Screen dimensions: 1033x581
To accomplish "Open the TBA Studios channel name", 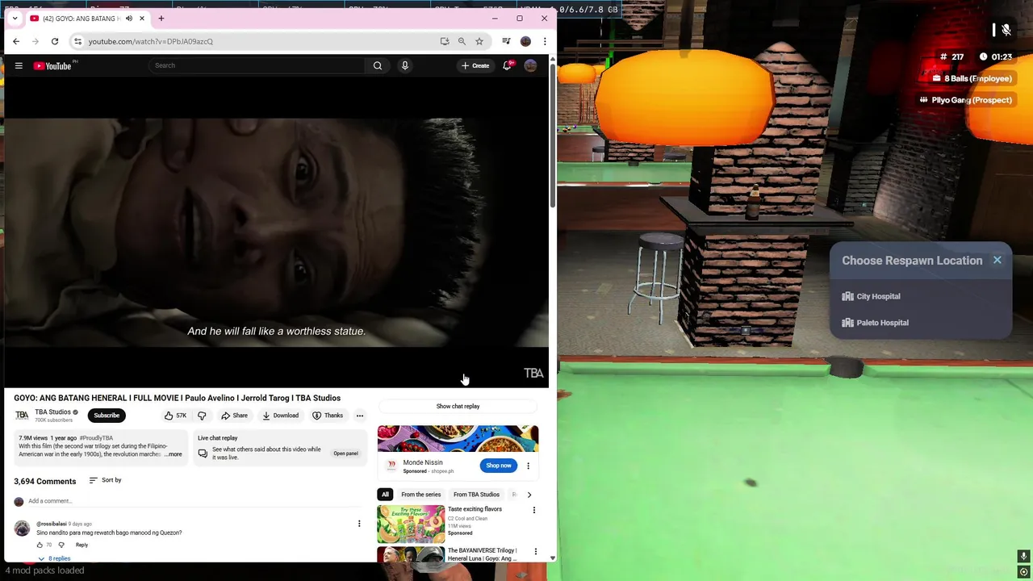I will (52, 412).
